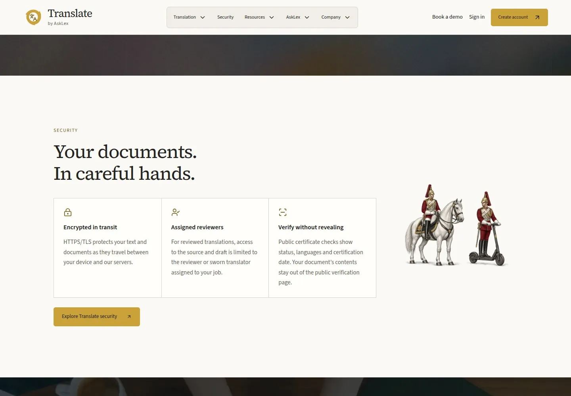Click the scan icon above Verify without revealing

pyautogui.click(x=283, y=212)
